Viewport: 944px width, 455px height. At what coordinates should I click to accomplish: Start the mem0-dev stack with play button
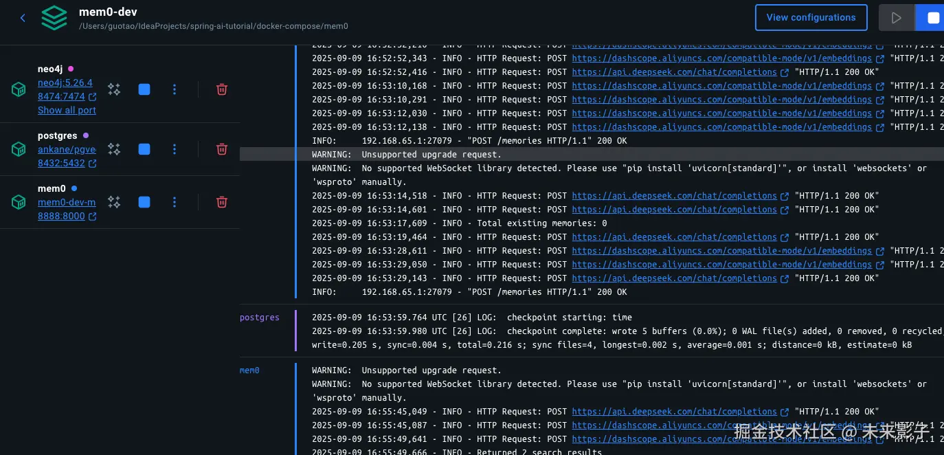click(x=897, y=18)
